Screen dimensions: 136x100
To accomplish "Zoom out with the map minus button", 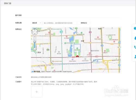I will (x=35, y=49).
